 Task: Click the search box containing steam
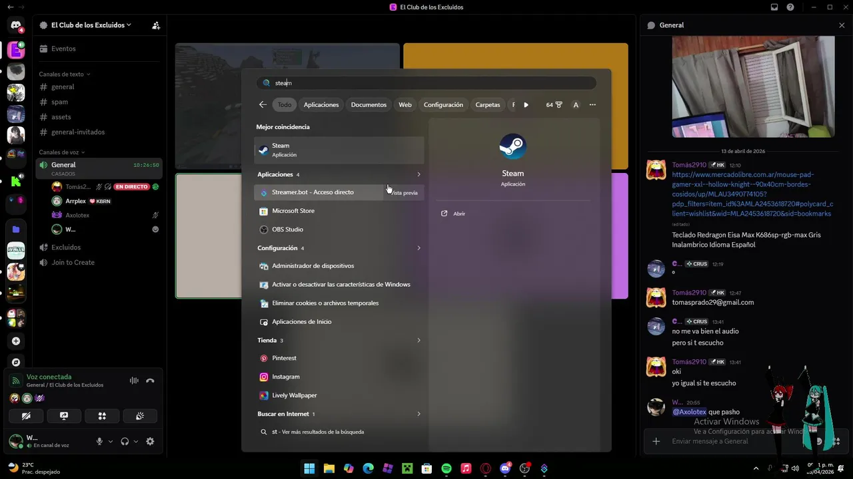point(426,83)
